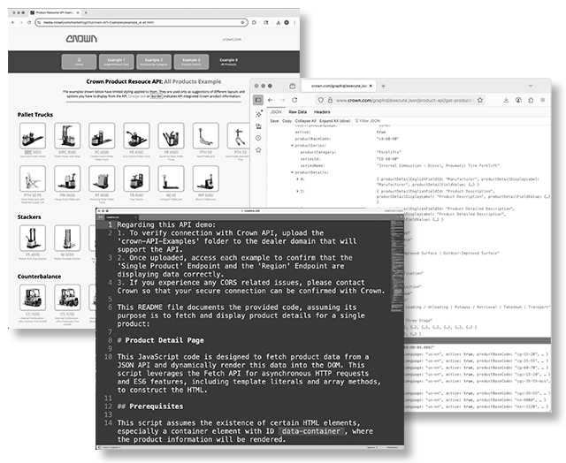Click Copy in the JSON viewer toolbar
The image size is (566, 463).
point(287,121)
